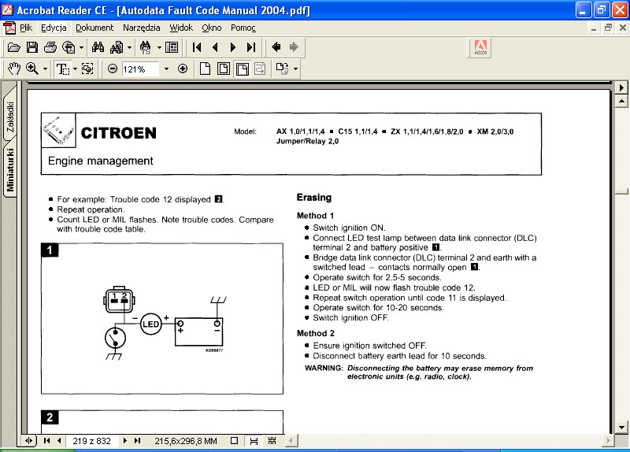Open the Edycja menu
The height and width of the screenshot is (452, 630).
coord(54,28)
